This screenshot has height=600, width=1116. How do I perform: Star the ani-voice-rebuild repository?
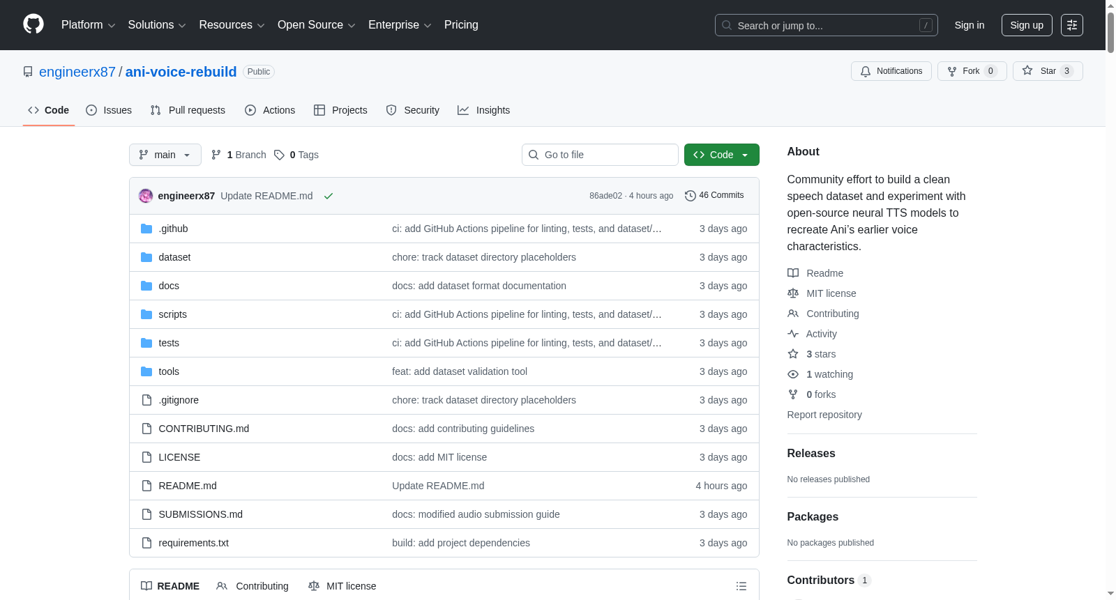1048,71
